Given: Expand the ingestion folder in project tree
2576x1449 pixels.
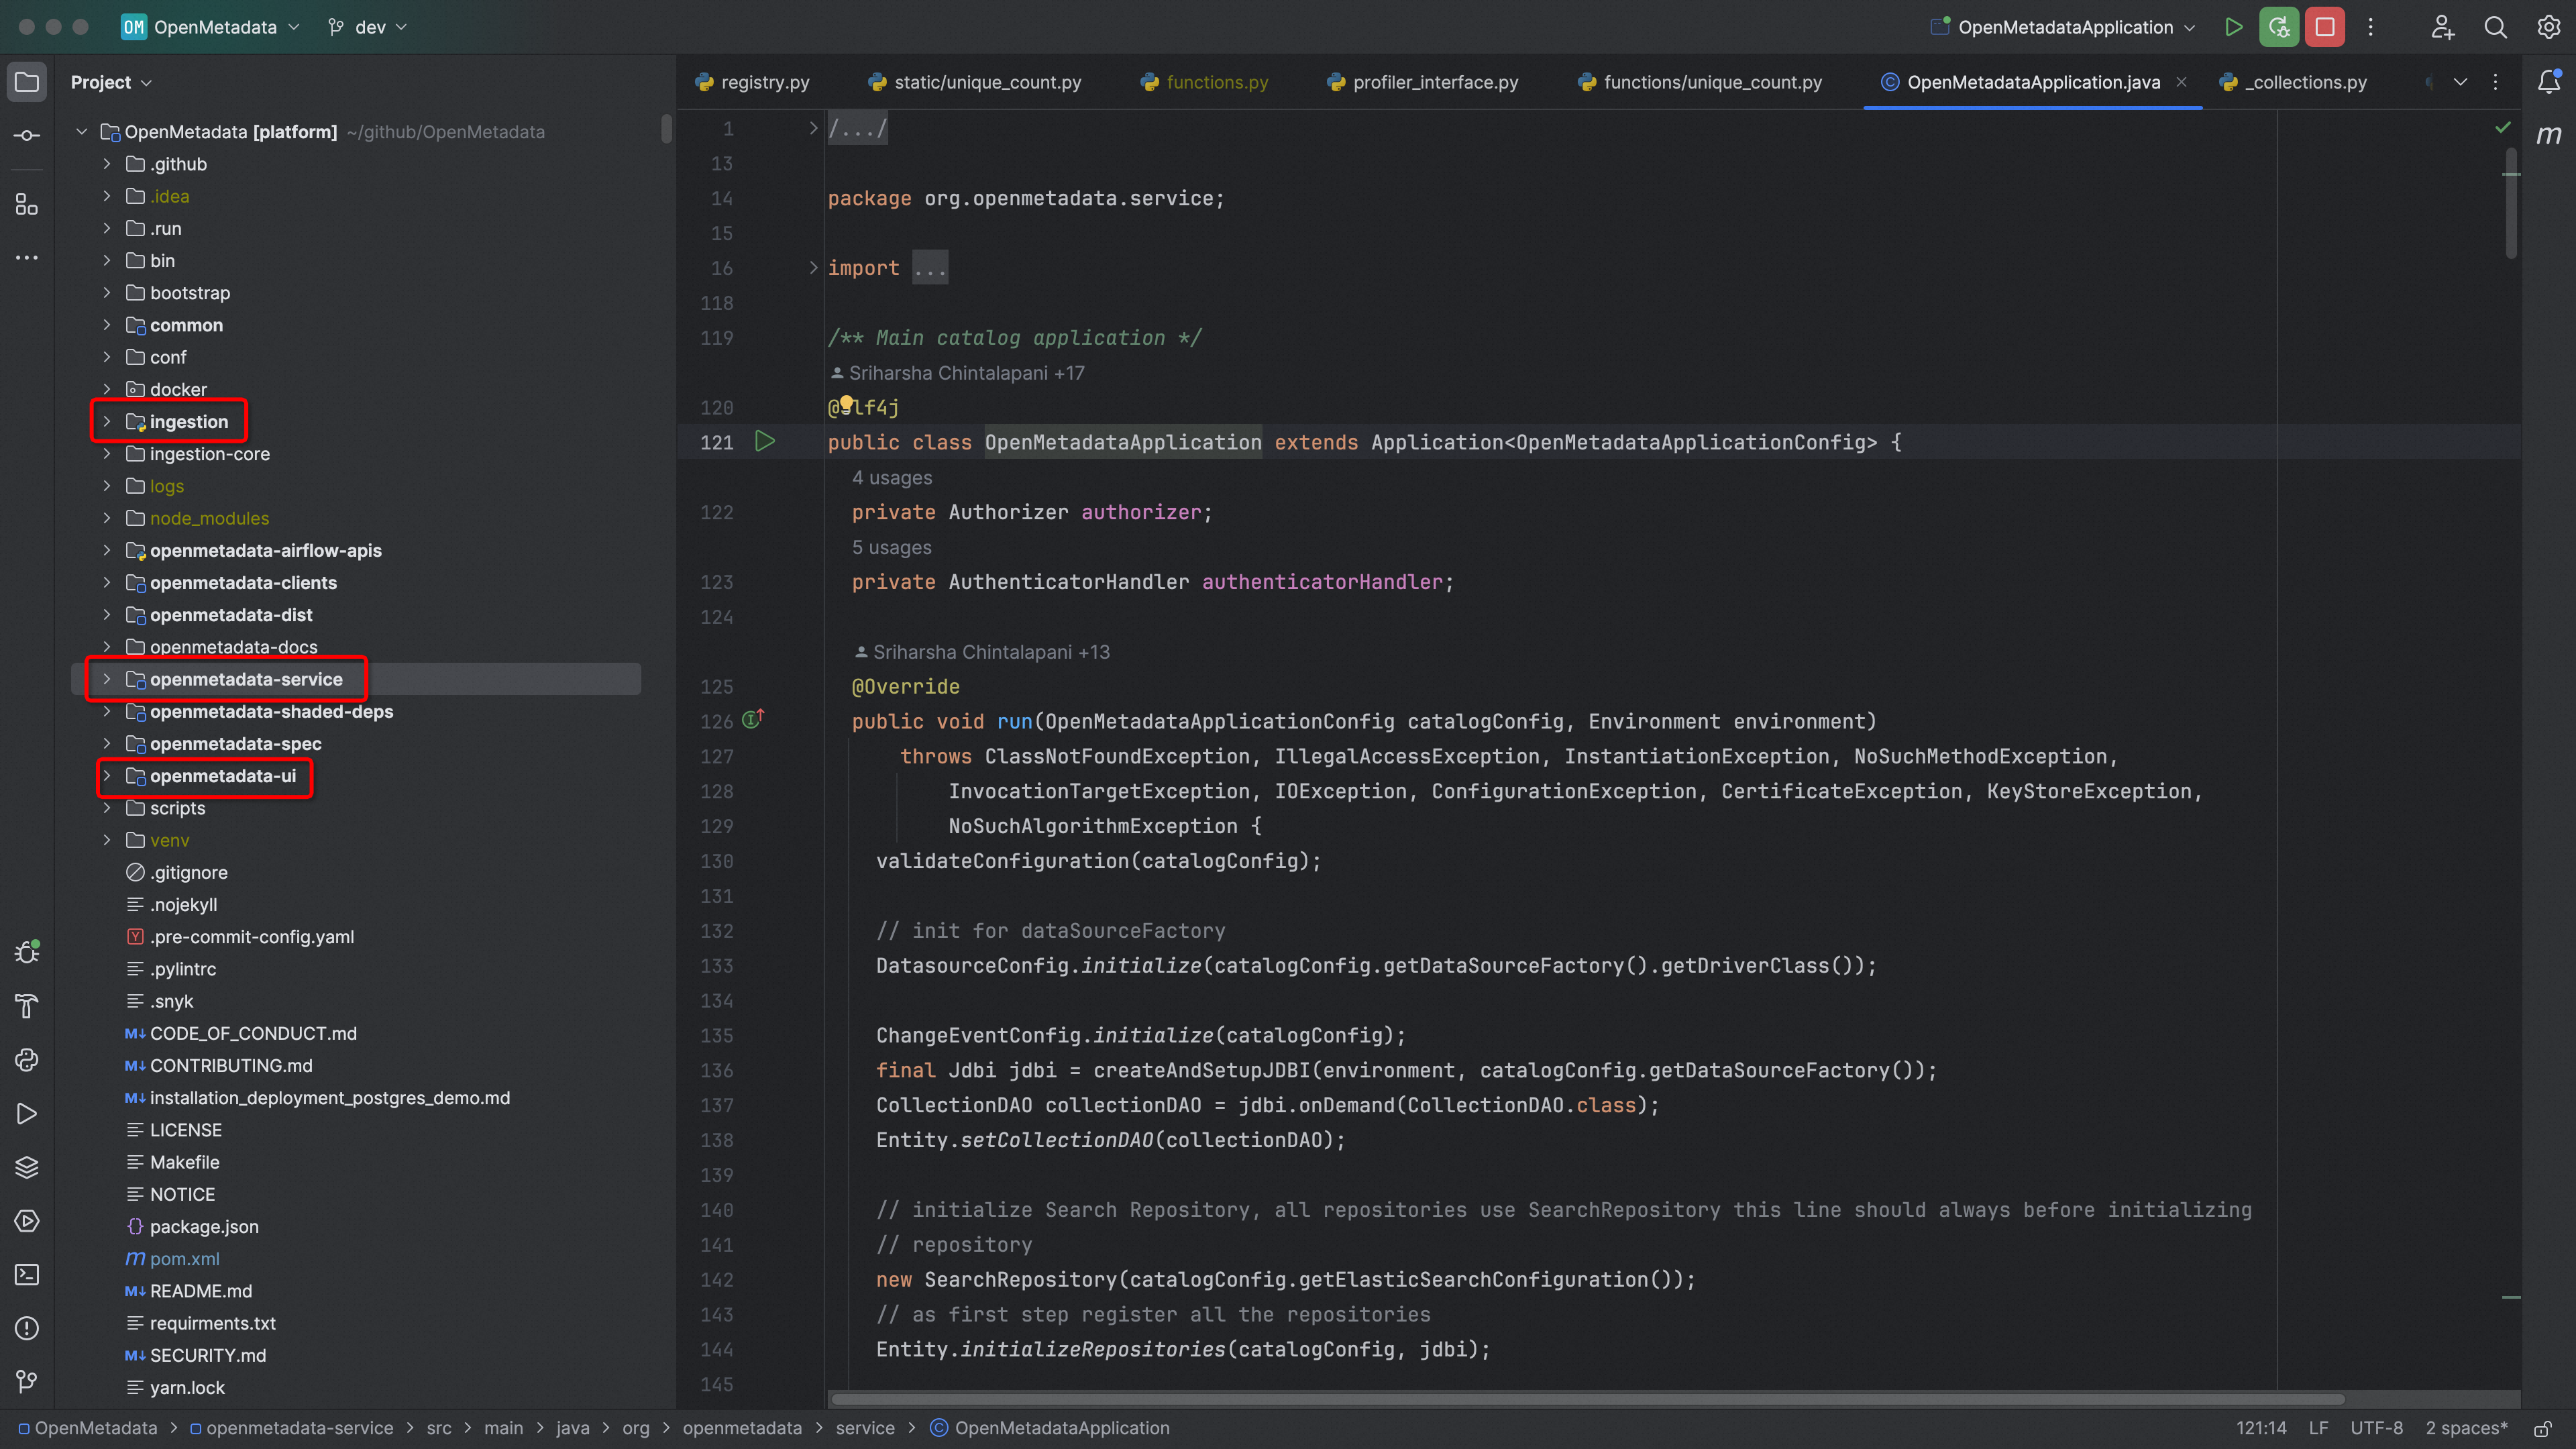Looking at the screenshot, I should 107,422.
